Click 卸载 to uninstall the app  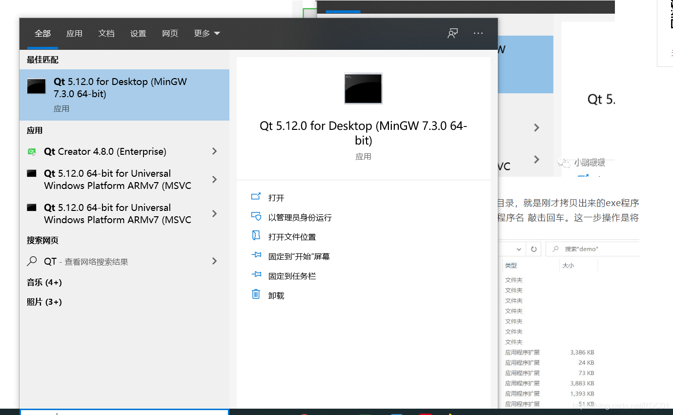[267, 295]
